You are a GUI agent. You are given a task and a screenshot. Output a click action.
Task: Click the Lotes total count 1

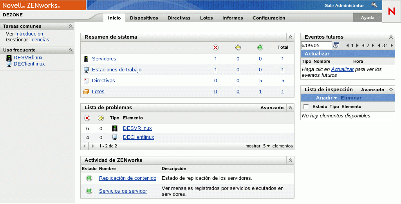(x=283, y=92)
